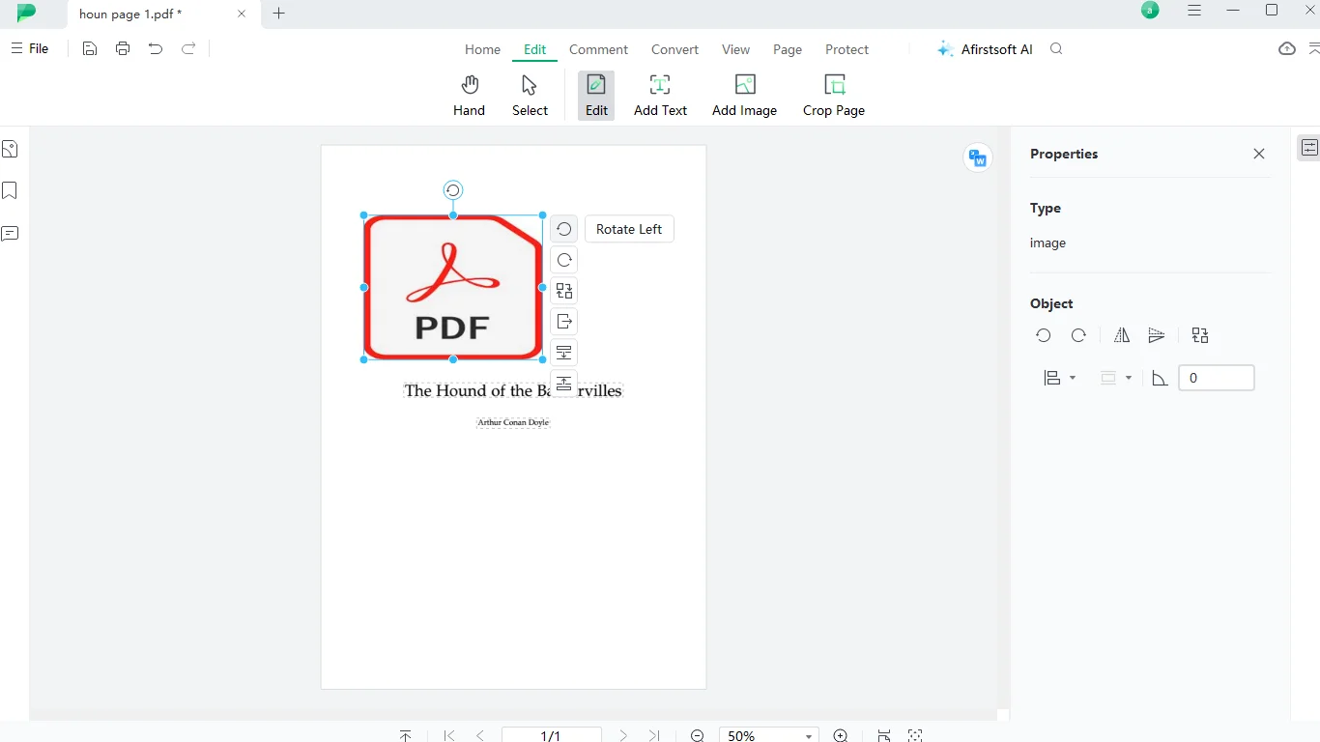Click the Add Image tool
Screen dimensions: 1320x742
coord(744,96)
